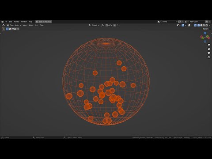Click the Scene name field

169,22
